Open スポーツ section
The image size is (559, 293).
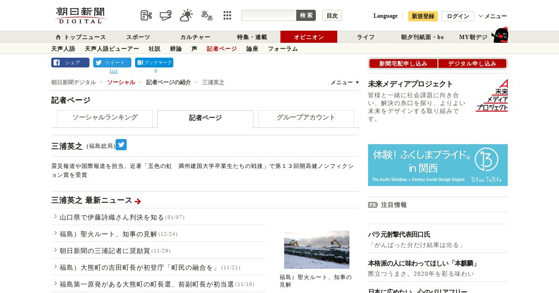click(x=138, y=37)
